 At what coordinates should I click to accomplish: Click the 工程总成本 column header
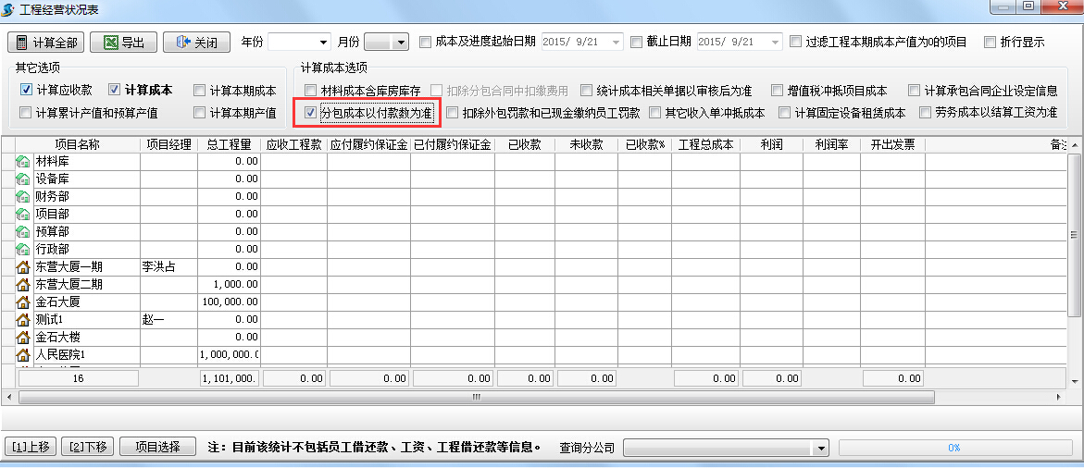(x=705, y=145)
